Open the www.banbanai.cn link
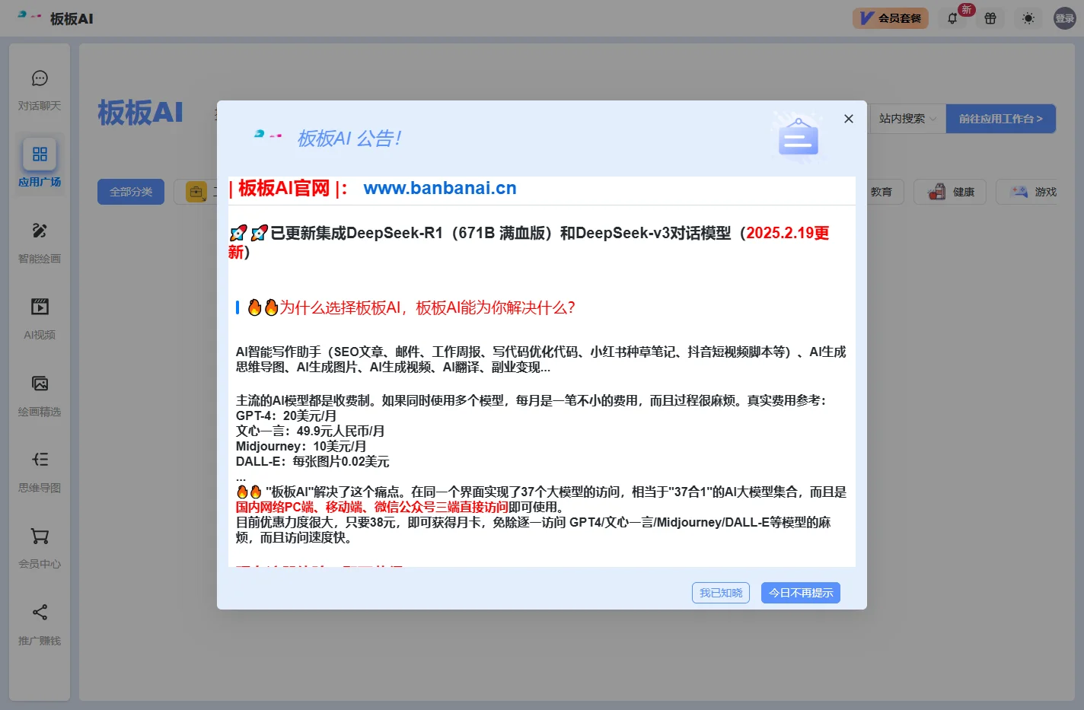The height and width of the screenshot is (710, 1084). pyautogui.click(x=440, y=188)
